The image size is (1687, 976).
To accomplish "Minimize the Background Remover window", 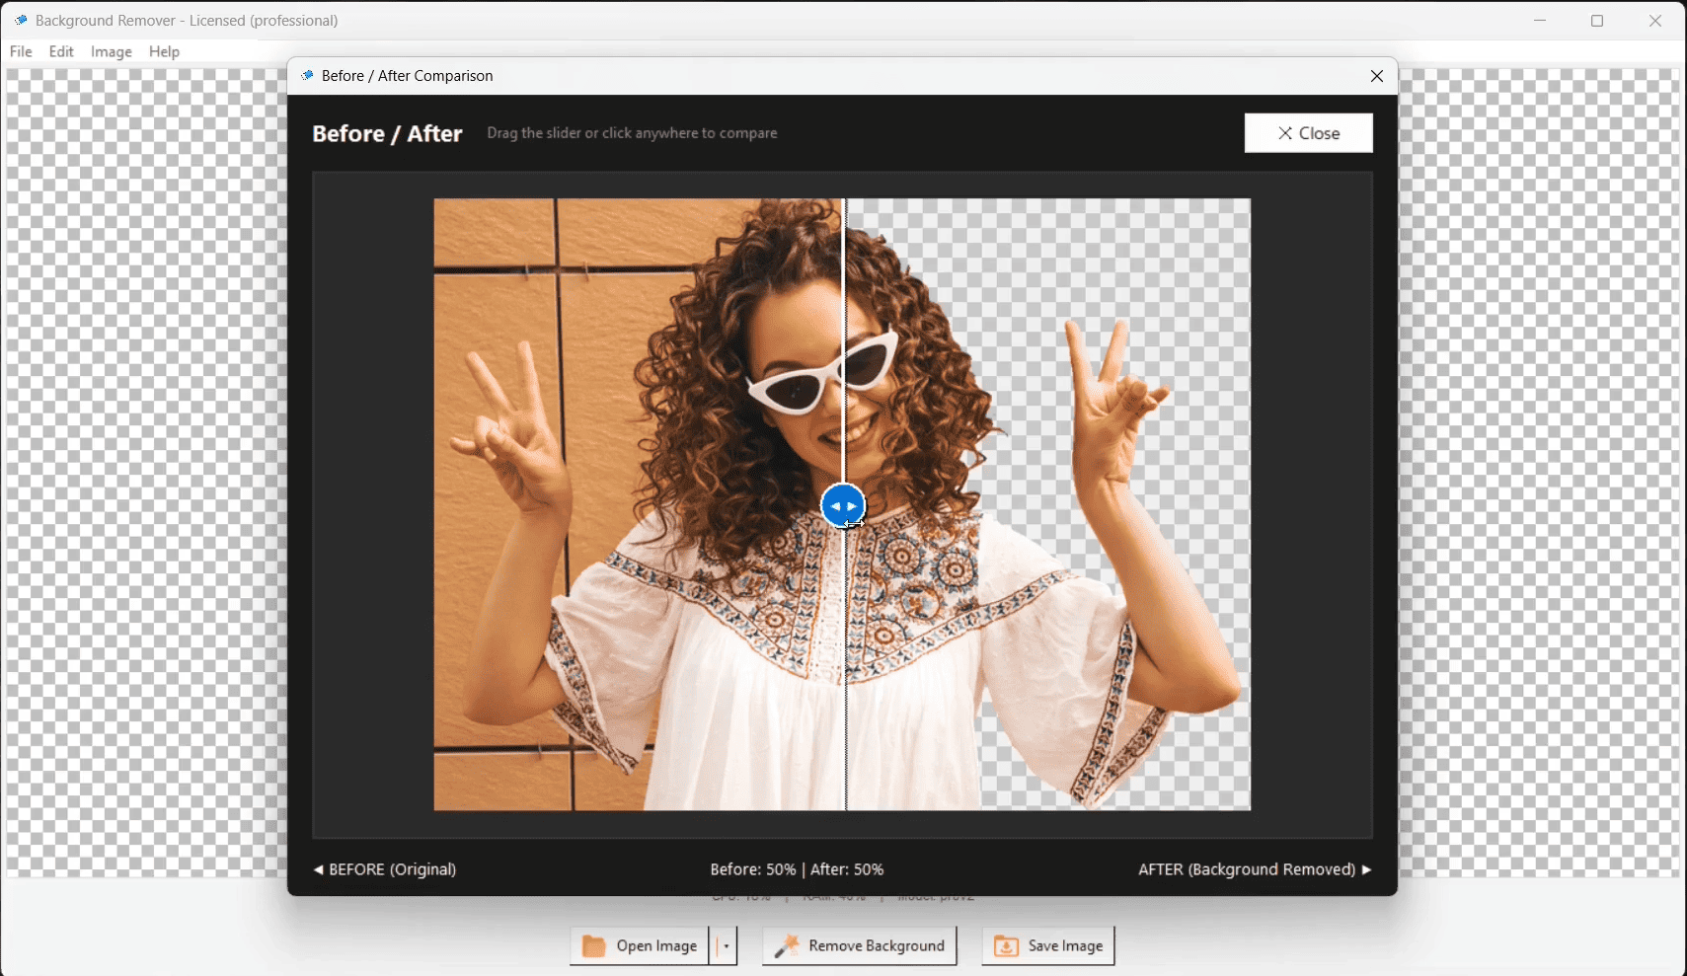I will [1539, 21].
